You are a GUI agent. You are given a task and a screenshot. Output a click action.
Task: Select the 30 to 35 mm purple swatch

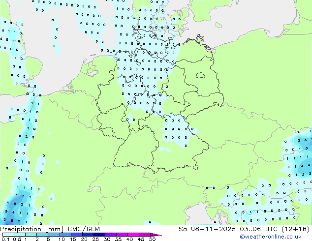(111, 235)
